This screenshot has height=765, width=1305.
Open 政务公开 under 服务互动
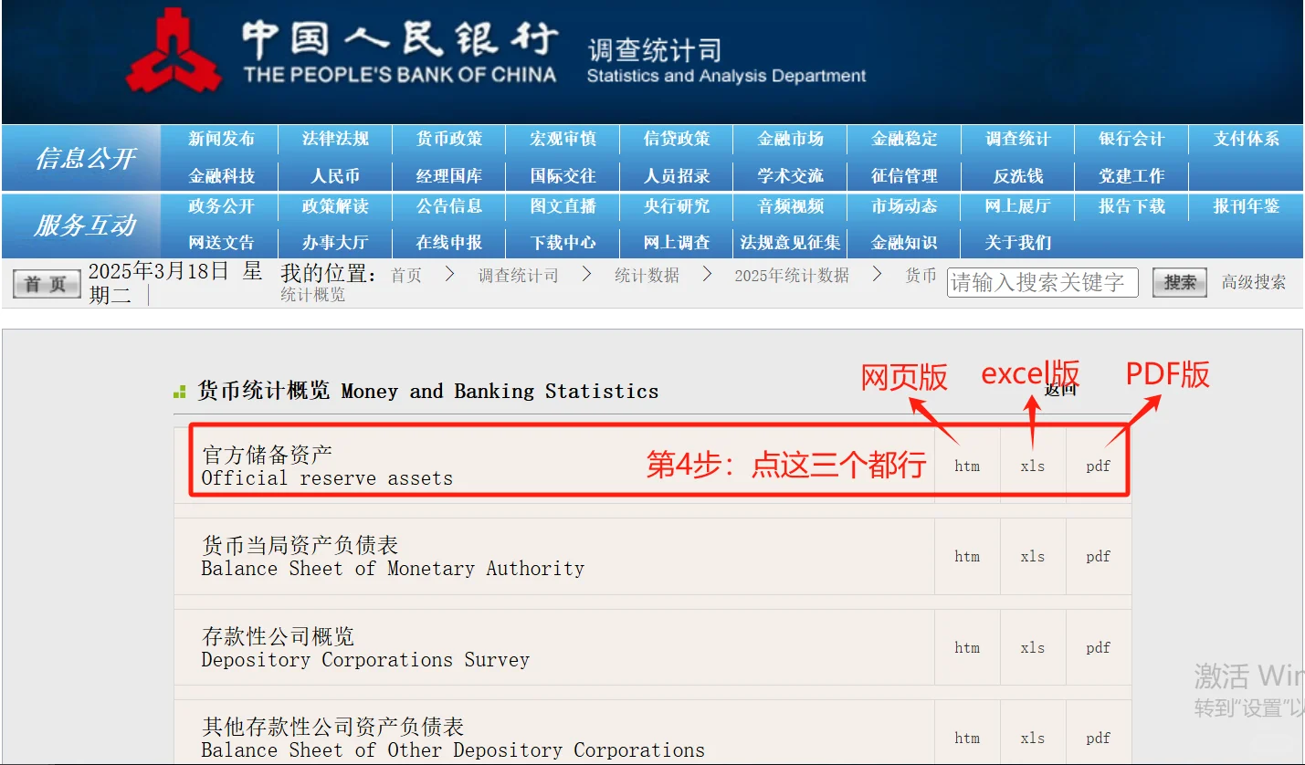(x=222, y=206)
